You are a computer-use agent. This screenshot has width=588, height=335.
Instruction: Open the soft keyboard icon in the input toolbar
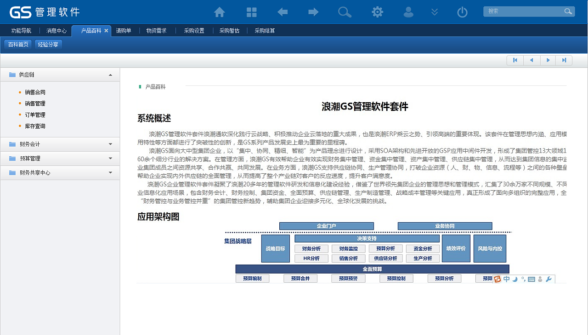coord(531,279)
